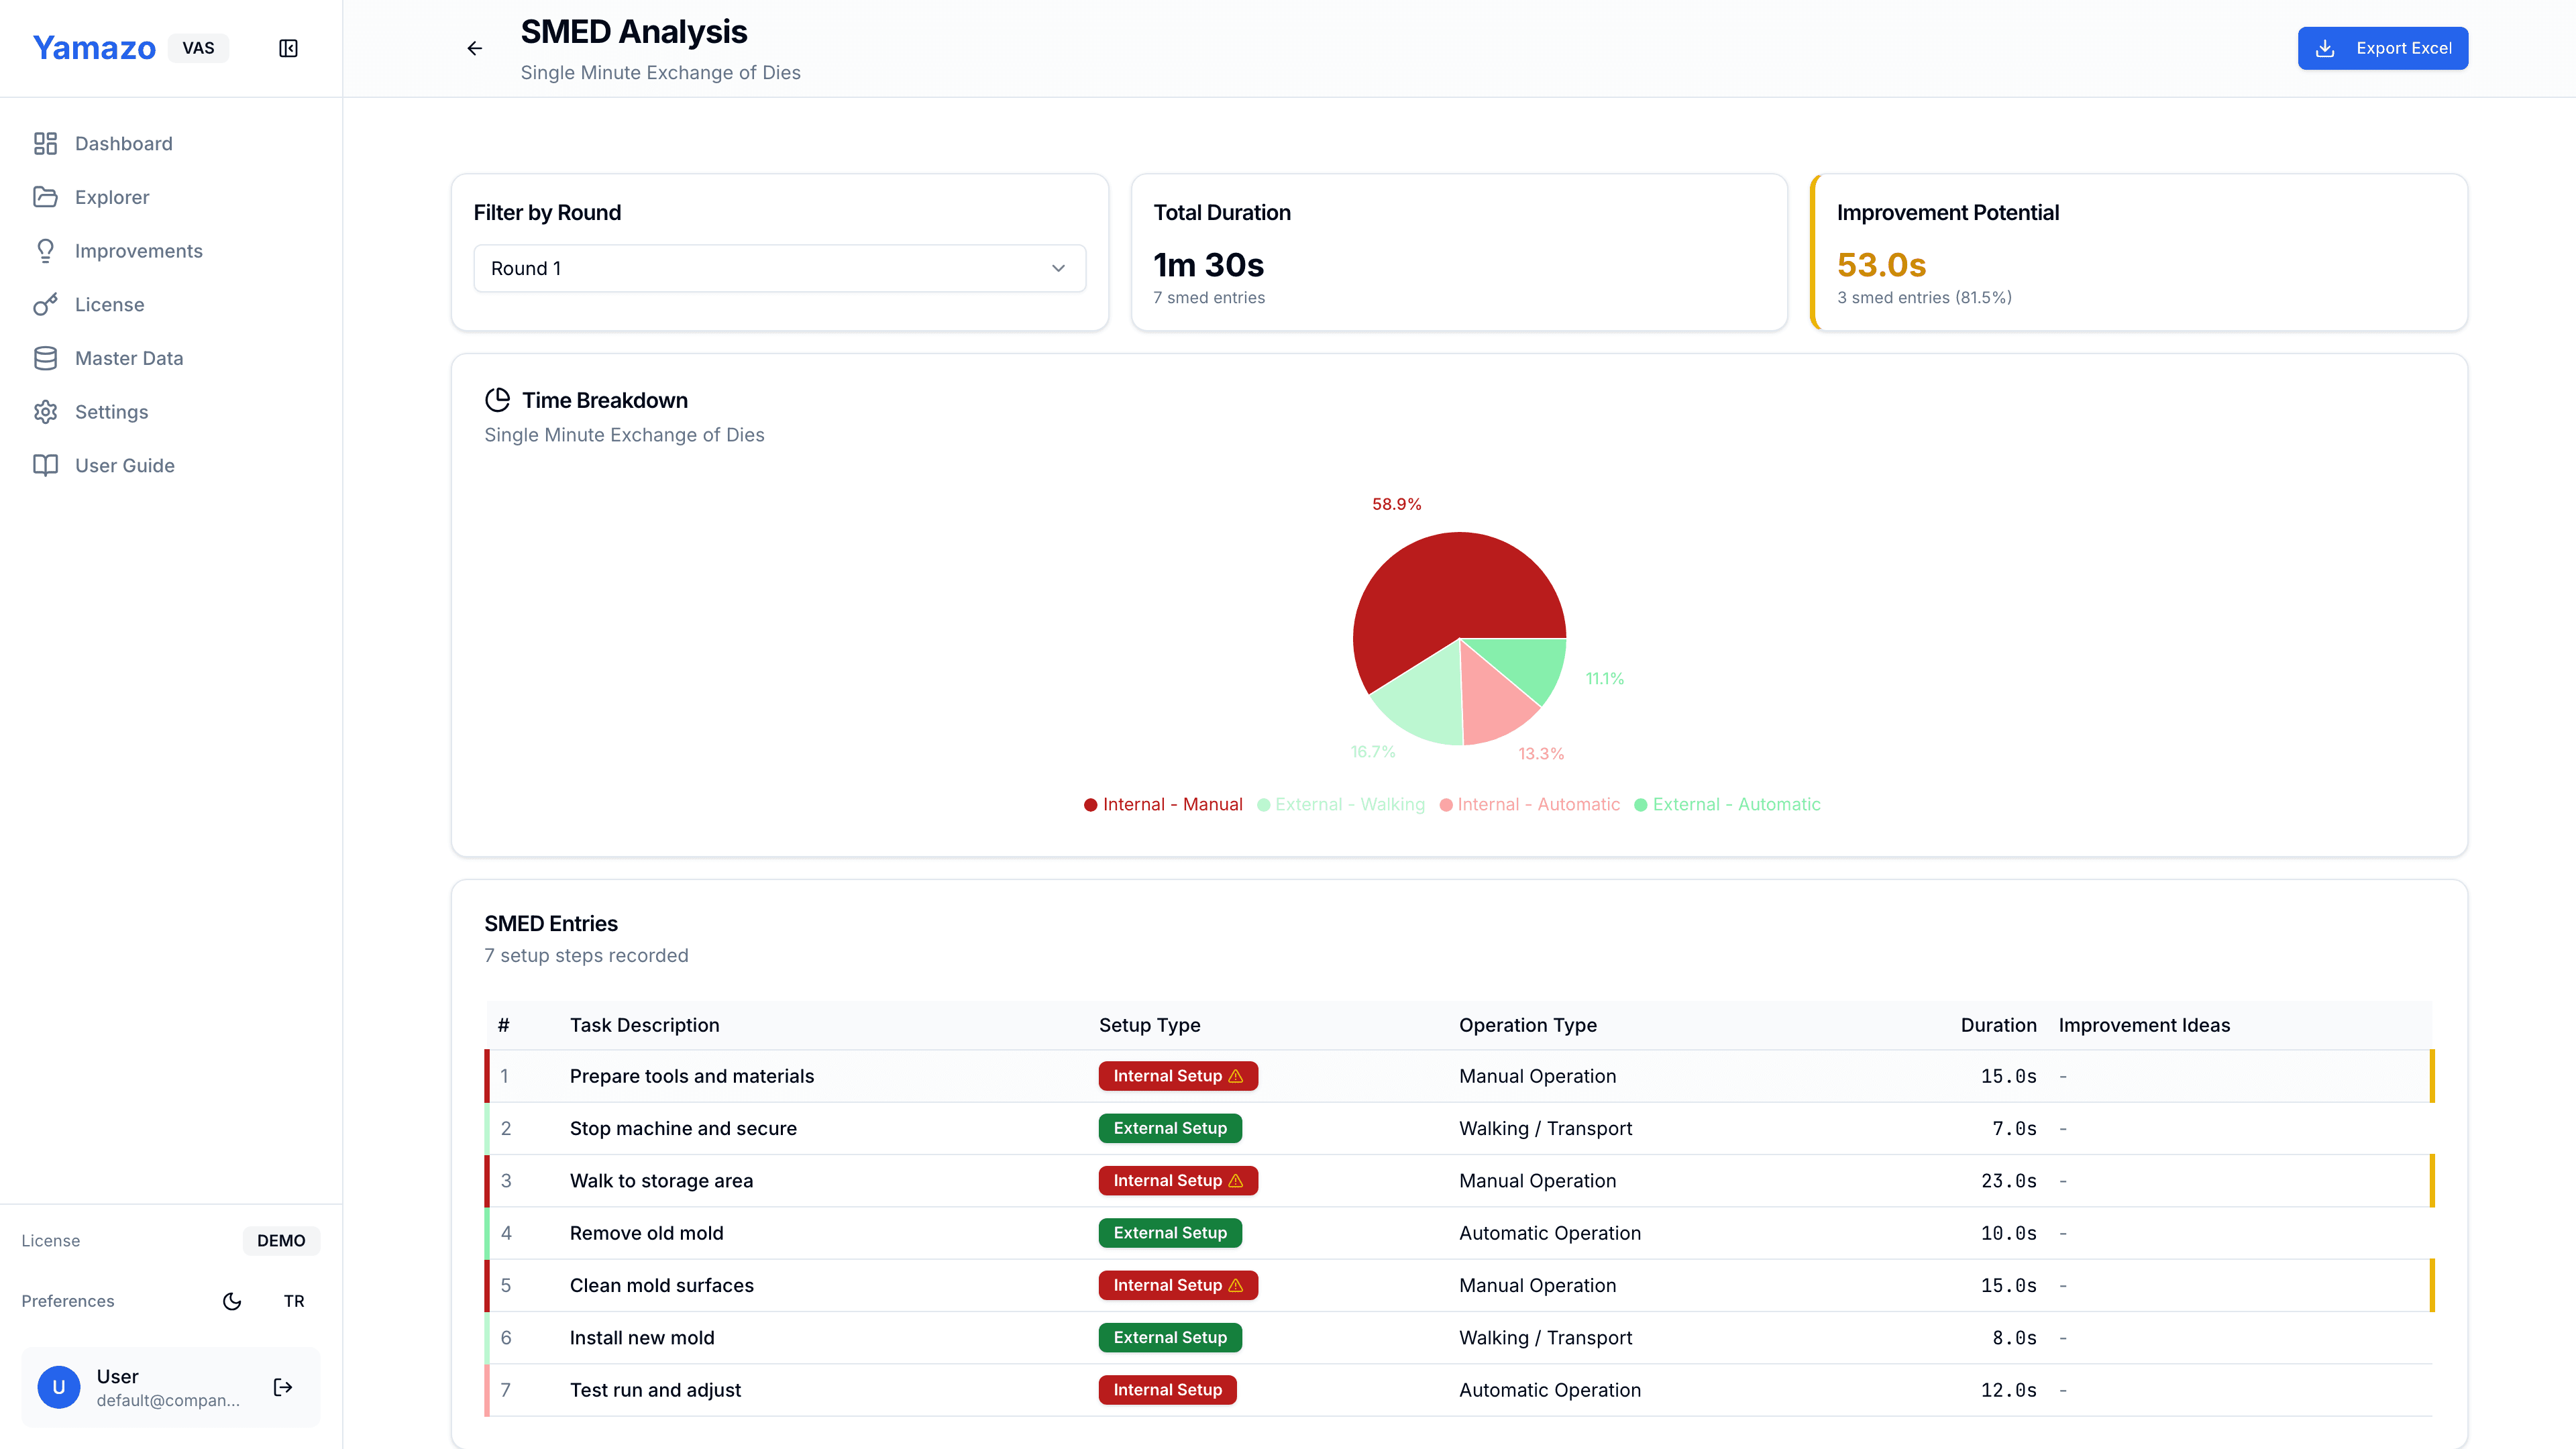Click the Improvements lightbulb icon
Image resolution: width=2576 pixels, height=1449 pixels.
pos(45,250)
